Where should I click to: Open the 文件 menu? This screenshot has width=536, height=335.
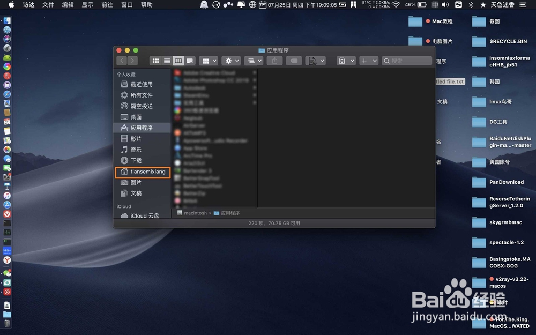(48, 4)
